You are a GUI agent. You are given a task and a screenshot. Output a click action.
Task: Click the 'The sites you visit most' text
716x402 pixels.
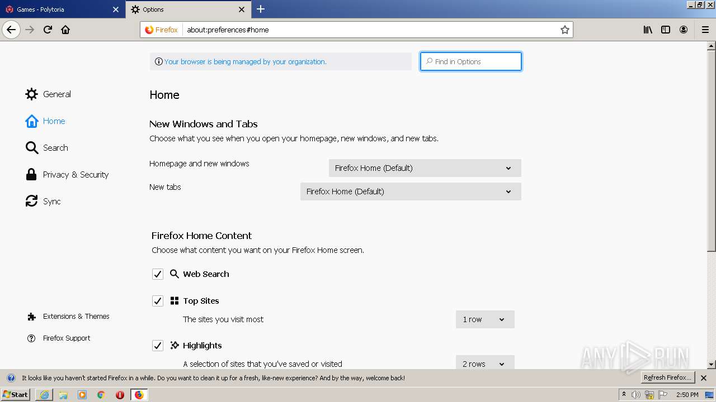click(x=223, y=319)
